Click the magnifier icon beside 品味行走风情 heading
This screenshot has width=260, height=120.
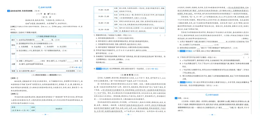pos(39,7)
